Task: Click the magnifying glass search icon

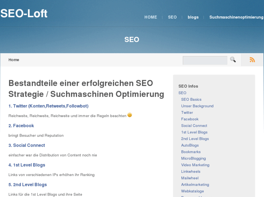Action: [x=233, y=60]
